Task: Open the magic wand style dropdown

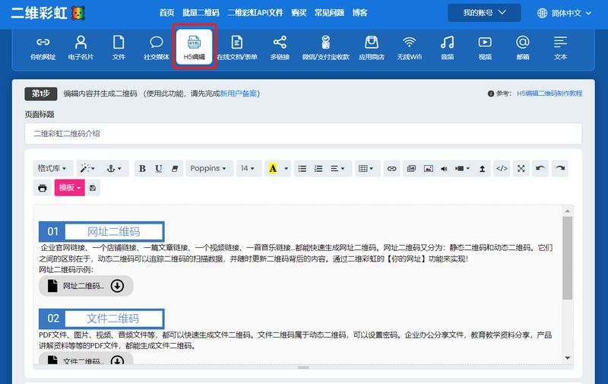Action: point(87,168)
